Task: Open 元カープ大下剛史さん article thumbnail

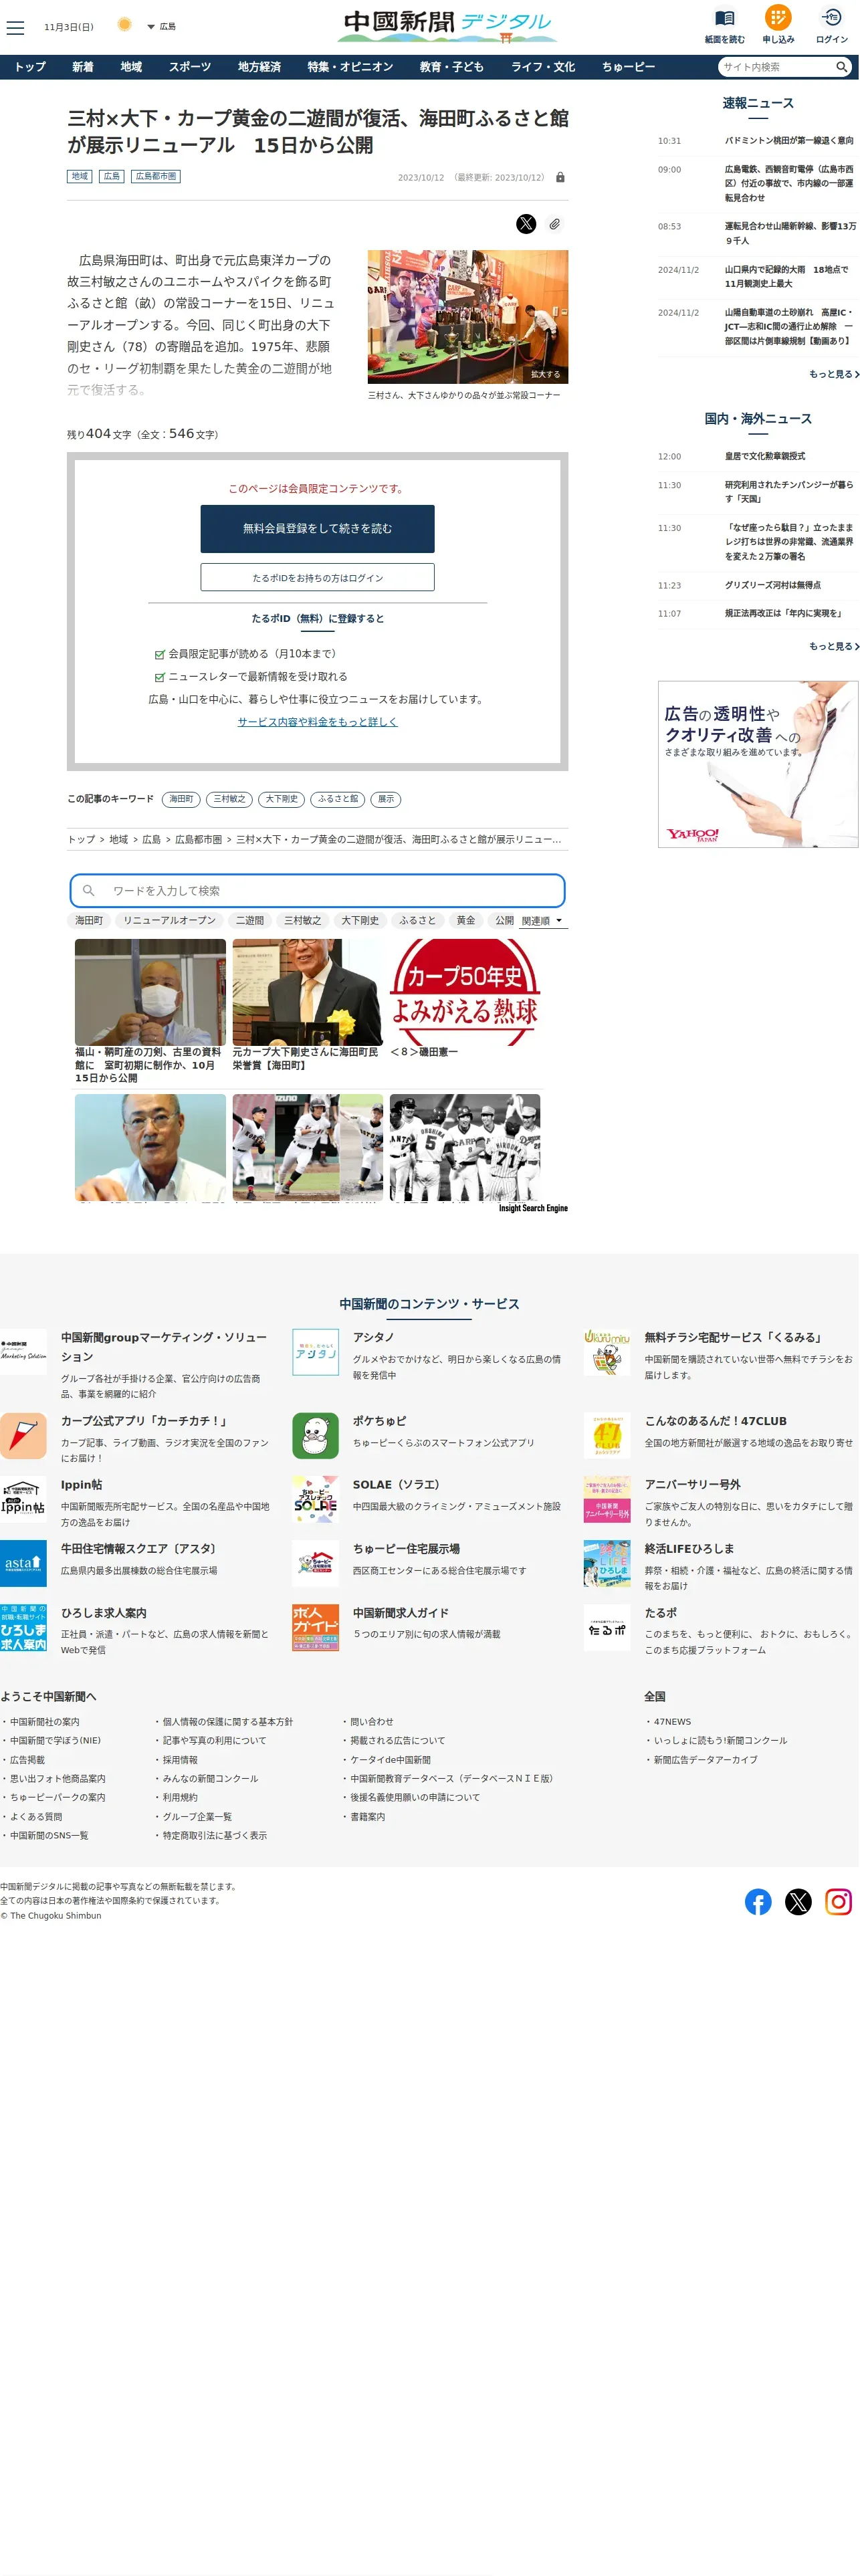Action: (x=307, y=992)
